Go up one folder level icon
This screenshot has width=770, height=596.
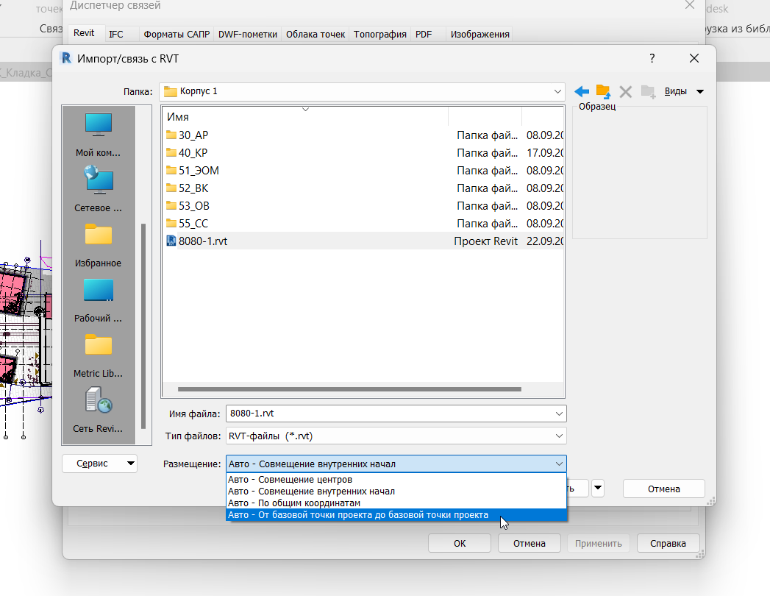click(603, 91)
